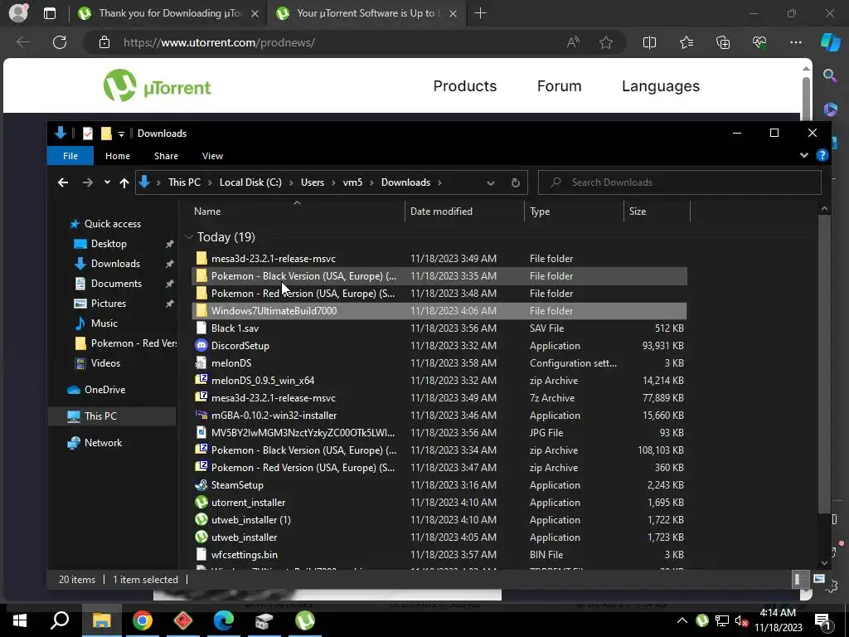Open the File menu tab
The width and height of the screenshot is (849, 637).
pyautogui.click(x=70, y=155)
